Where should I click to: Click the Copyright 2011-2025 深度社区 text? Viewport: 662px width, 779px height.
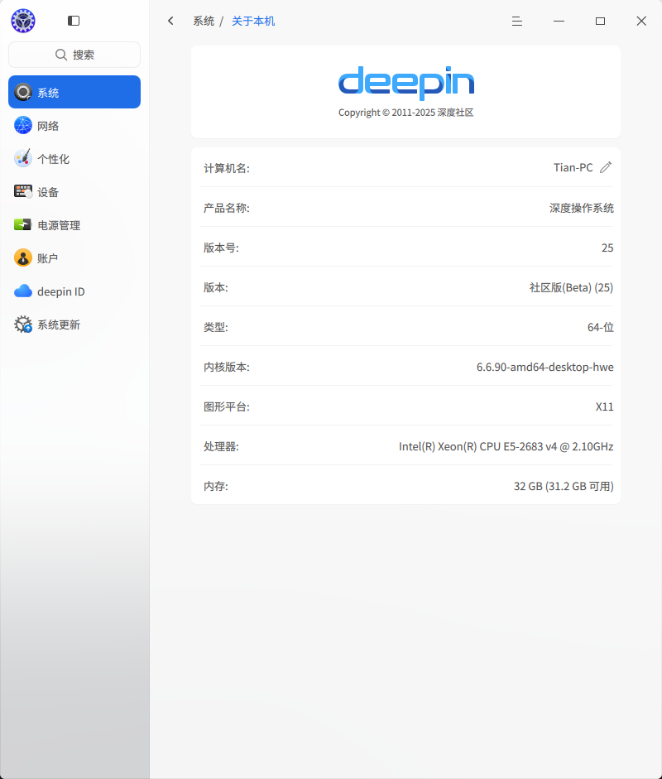coord(405,113)
